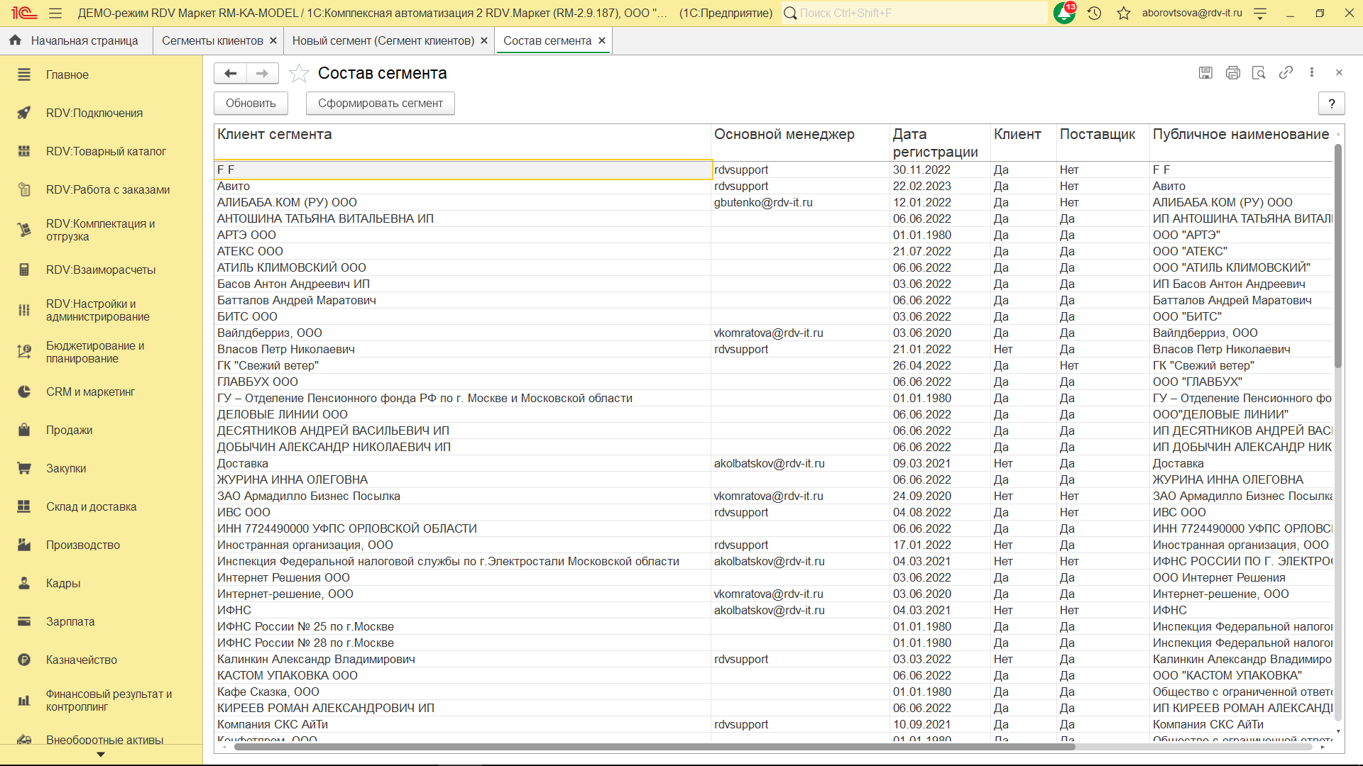This screenshot has height=766, width=1363.
Task: Open service settings menu near username
Action: coord(1260,13)
